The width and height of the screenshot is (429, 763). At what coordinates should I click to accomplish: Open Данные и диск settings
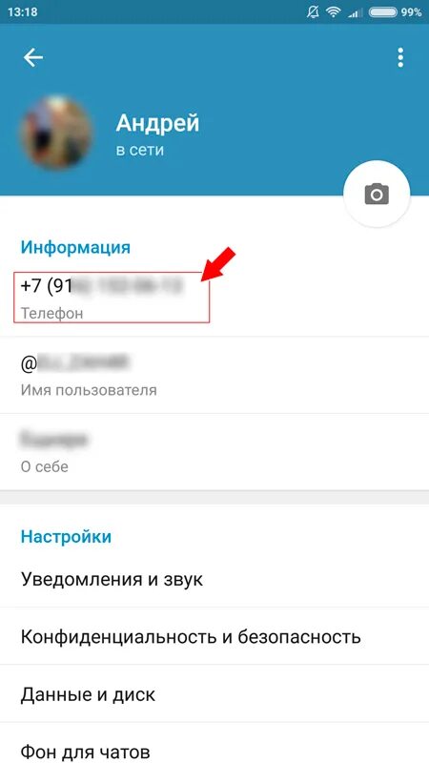click(214, 694)
